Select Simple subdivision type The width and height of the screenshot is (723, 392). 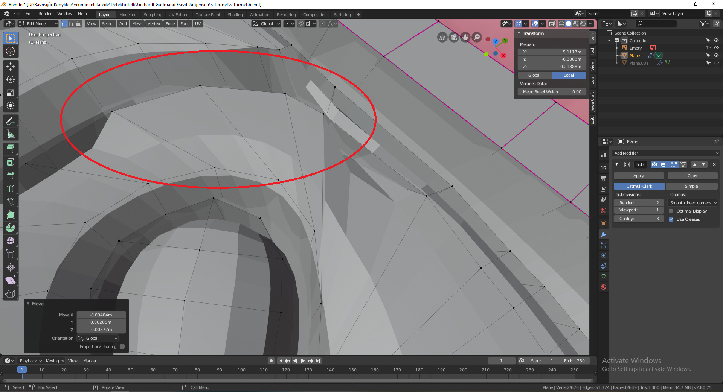[691, 186]
